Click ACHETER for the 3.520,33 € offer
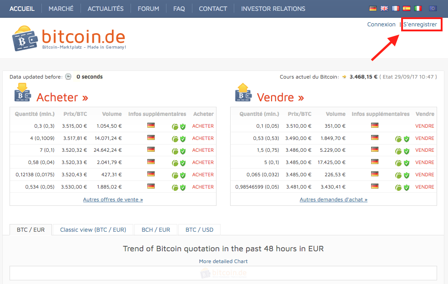 pyautogui.click(x=203, y=162)
